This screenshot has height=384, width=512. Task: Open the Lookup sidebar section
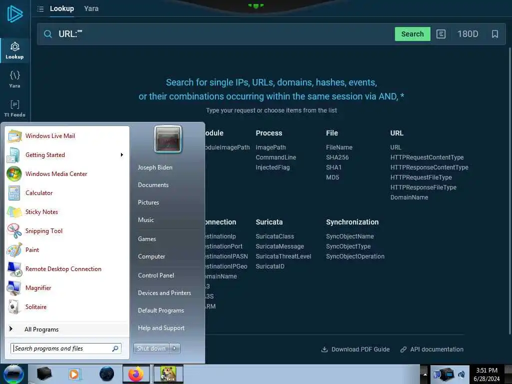(x=14, y=50)
